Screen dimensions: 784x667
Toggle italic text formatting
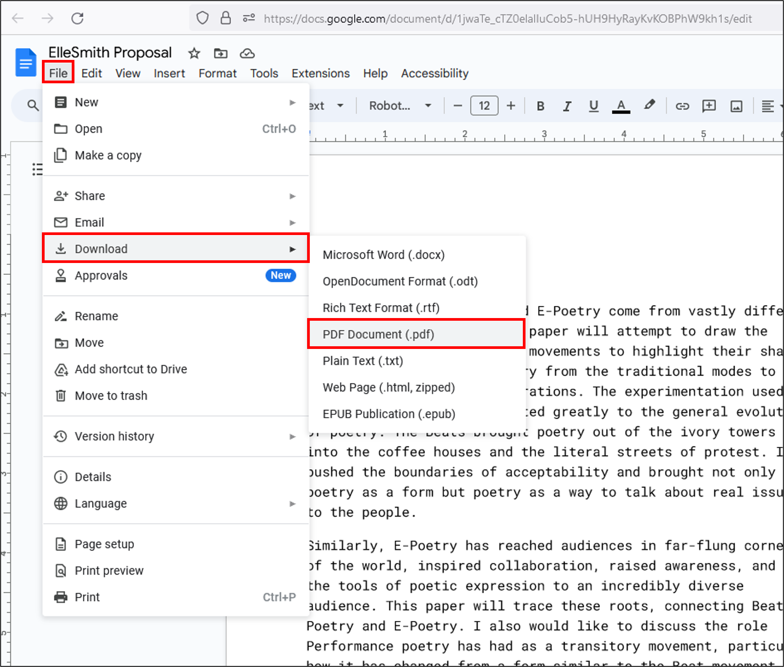point(567,106)
